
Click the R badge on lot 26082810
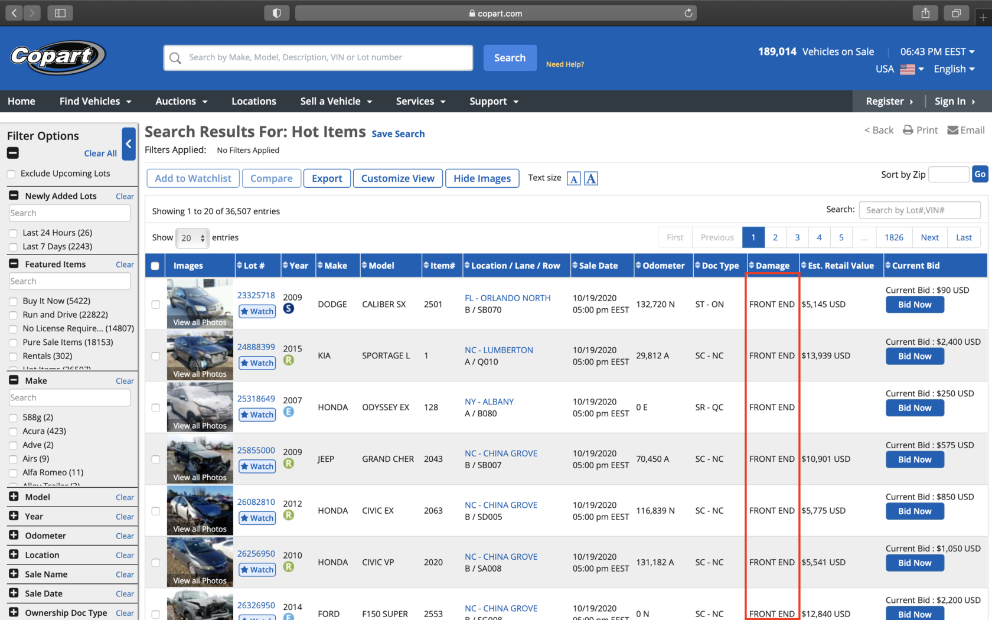[289, 515]
